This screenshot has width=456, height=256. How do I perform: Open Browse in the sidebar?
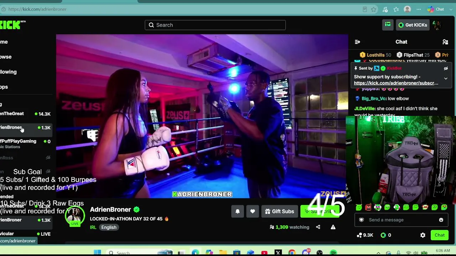click(x=6, y=57)
